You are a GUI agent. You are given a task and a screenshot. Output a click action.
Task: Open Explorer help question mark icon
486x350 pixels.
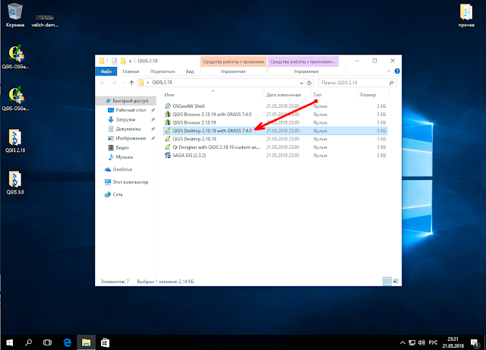(x=397, y=71)
